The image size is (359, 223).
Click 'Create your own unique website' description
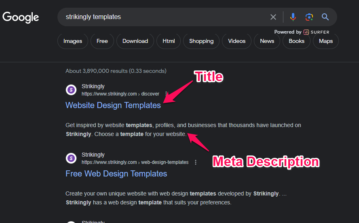tap(176, 198)
